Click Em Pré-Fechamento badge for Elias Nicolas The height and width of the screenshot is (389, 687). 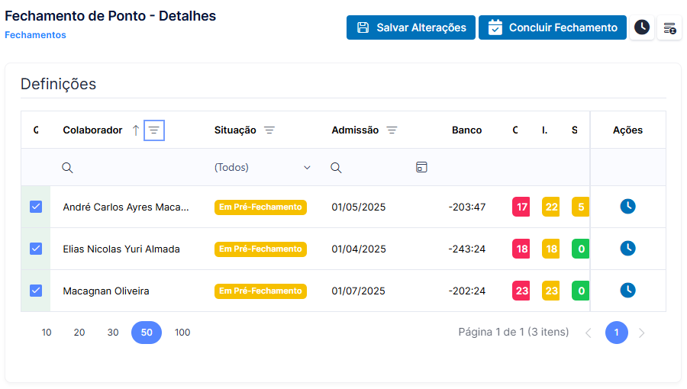260,249
